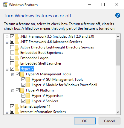This screenshot has height=128, width=124.
Task: Click folder icon next to Active Directory Lightweight Directory Services
Action: (17, 47)
